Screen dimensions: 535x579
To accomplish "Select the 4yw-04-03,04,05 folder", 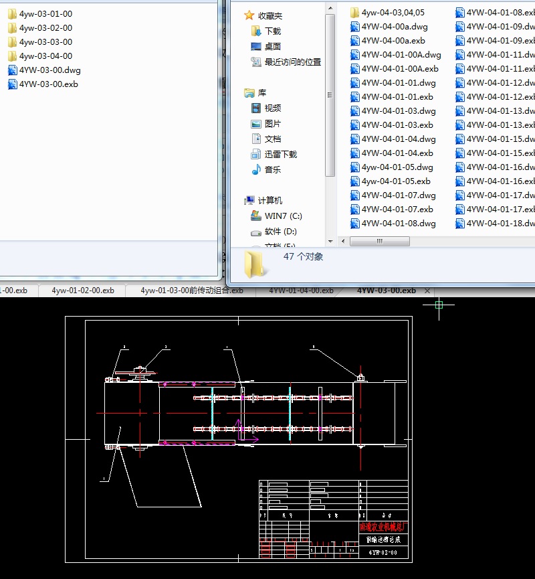I will (393, 12).
